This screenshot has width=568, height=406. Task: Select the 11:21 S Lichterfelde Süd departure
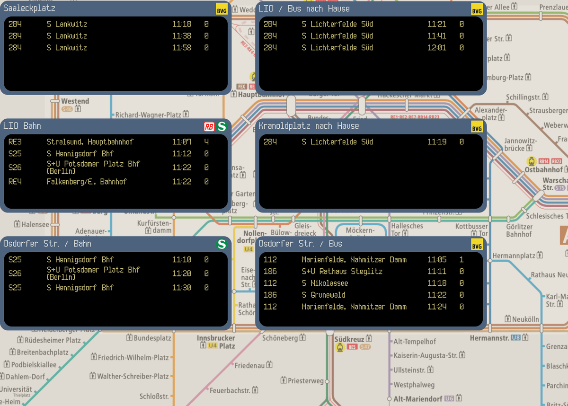(x=371, y=24)
